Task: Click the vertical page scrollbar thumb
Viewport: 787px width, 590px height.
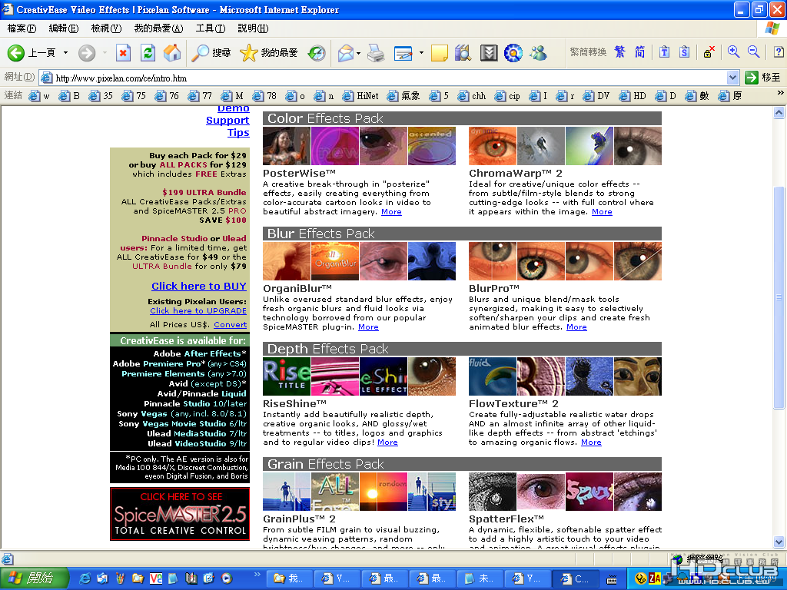Action: 779,297
